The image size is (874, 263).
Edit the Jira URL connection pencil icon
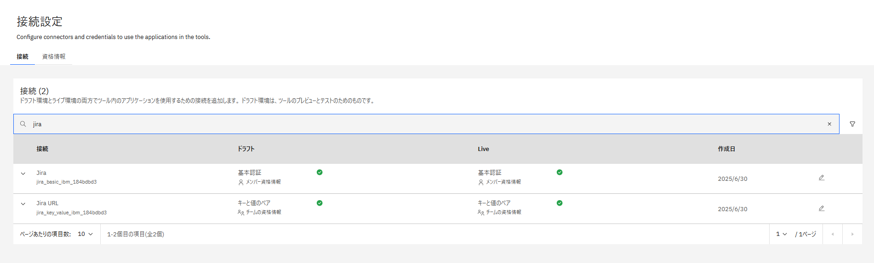[x=822, y=208]
